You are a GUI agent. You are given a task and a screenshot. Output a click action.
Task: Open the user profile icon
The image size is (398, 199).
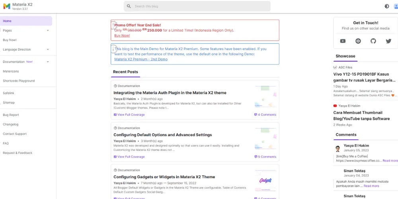[396, 6]
